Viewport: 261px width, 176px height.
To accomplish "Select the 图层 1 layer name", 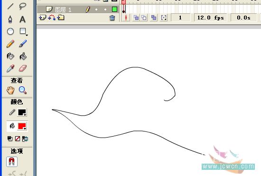I will pyautogui.click(x=63, y=9).
